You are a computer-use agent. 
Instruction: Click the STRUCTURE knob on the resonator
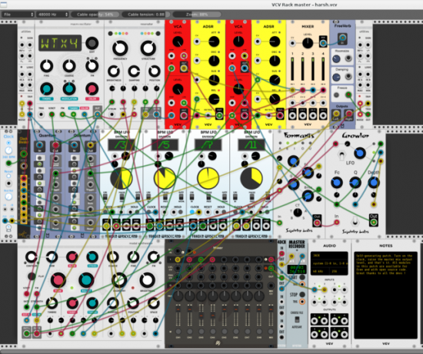coord(148,48)
